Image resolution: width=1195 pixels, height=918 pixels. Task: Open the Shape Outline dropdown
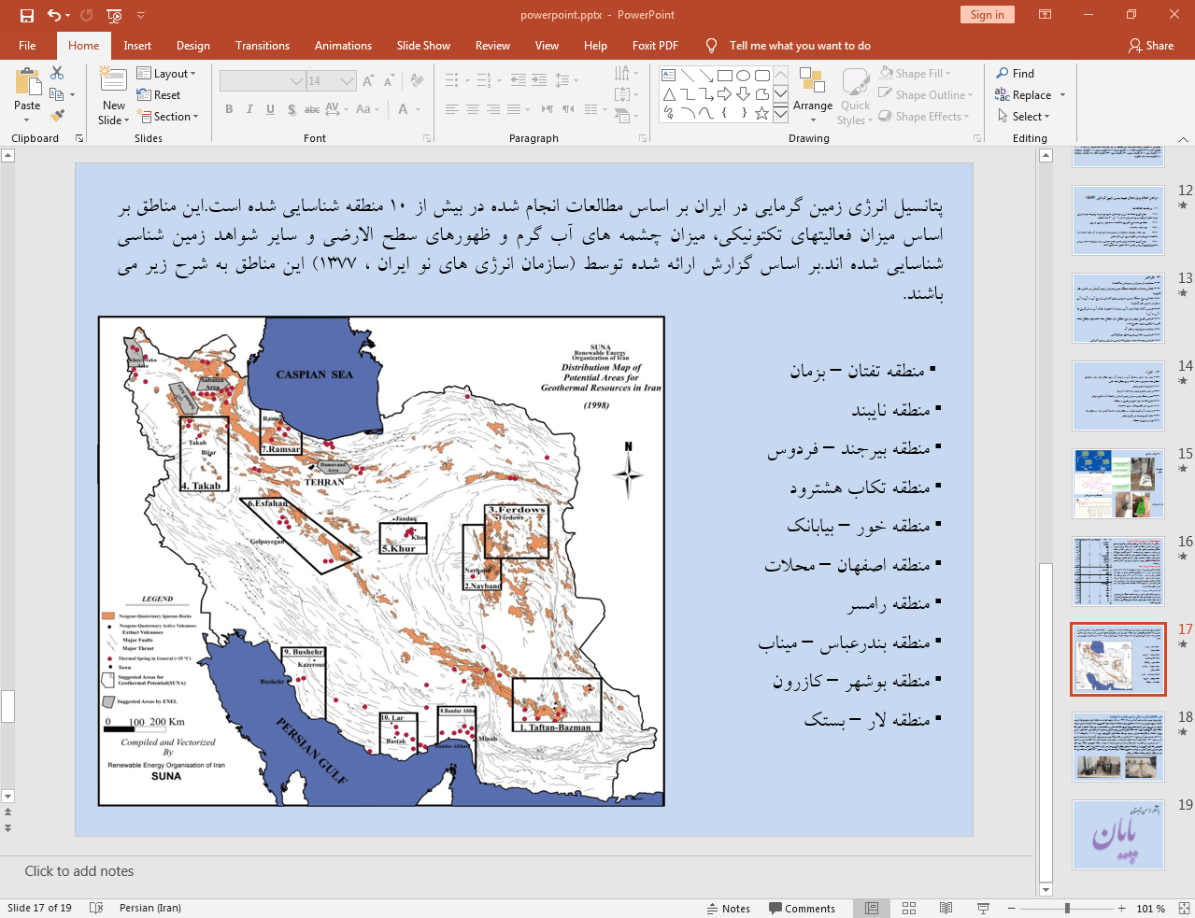[x=926, y=94]
